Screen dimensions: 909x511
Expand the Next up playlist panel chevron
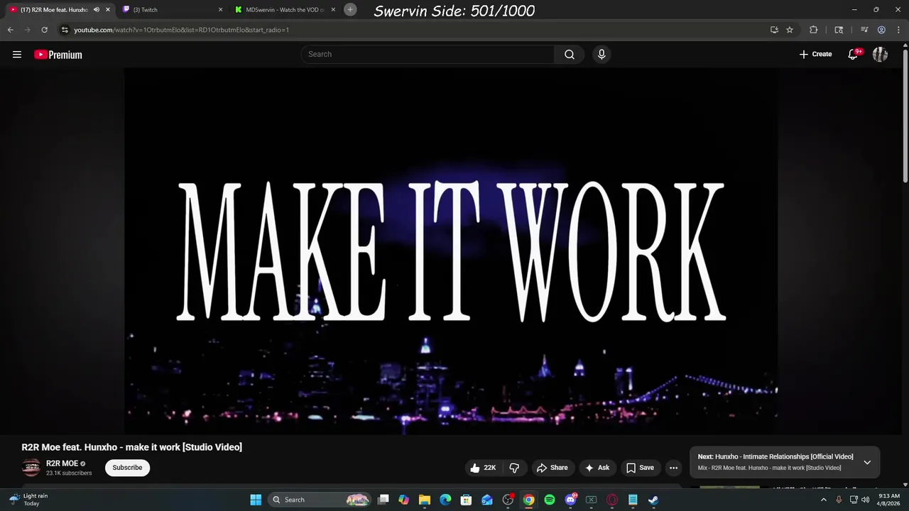pos(867,462)
